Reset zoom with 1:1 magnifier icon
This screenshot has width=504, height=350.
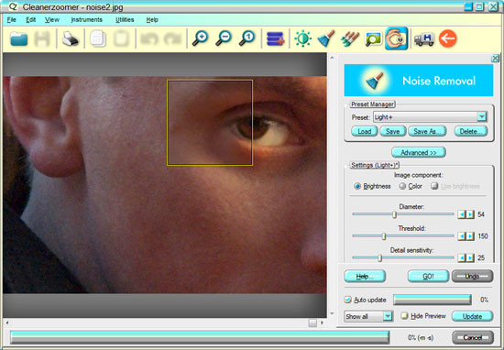[247, 38]
